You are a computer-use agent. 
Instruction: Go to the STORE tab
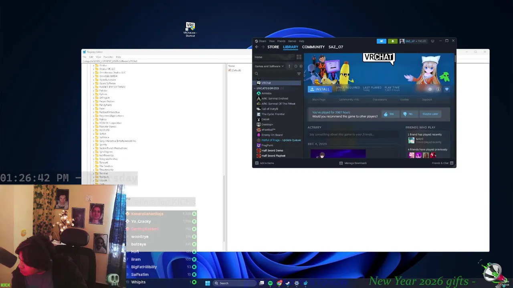(273, 47)
